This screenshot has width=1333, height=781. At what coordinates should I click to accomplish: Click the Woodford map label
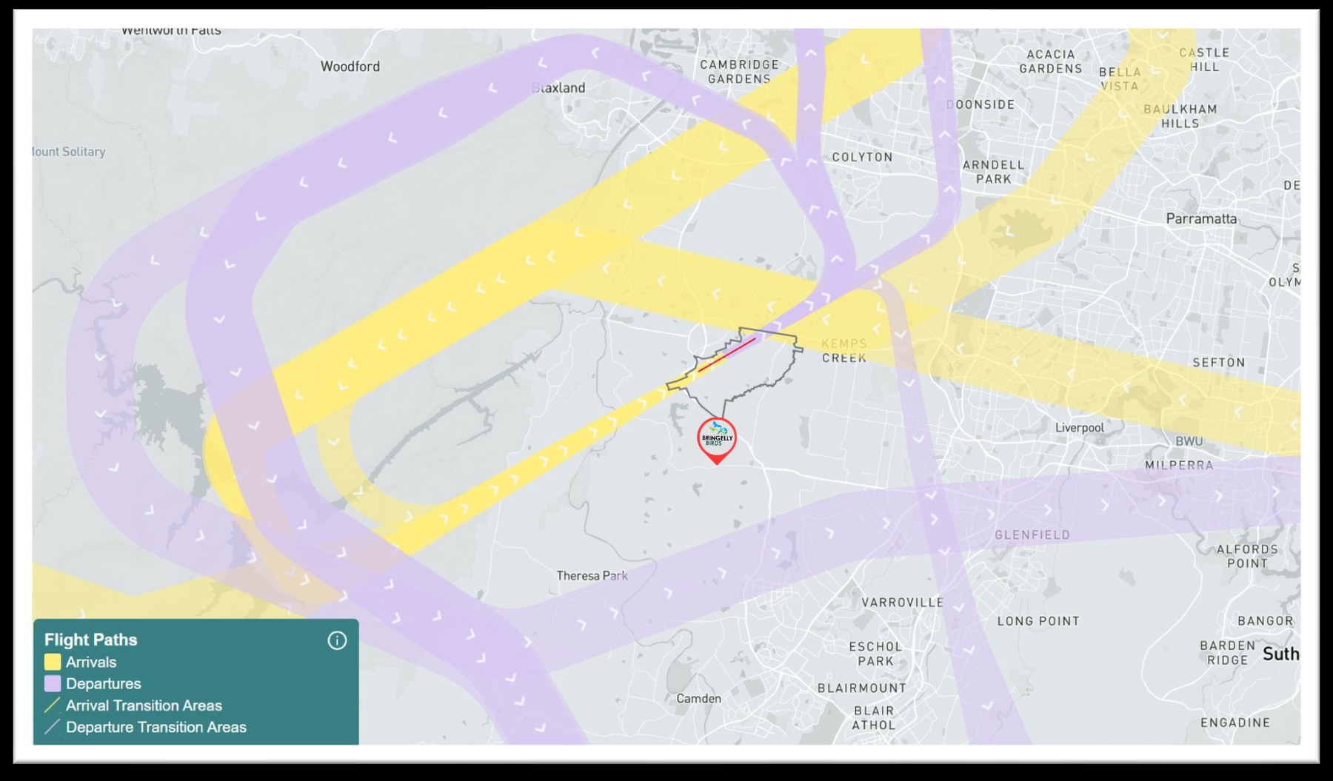[x=350, y=66]
